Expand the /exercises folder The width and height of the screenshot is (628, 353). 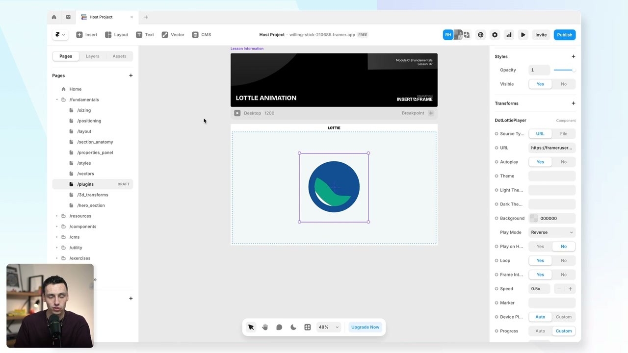[57, 258]
